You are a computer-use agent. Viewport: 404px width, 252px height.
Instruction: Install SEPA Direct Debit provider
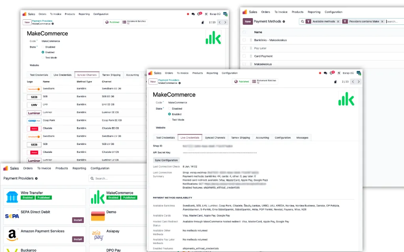click(78, 220)
